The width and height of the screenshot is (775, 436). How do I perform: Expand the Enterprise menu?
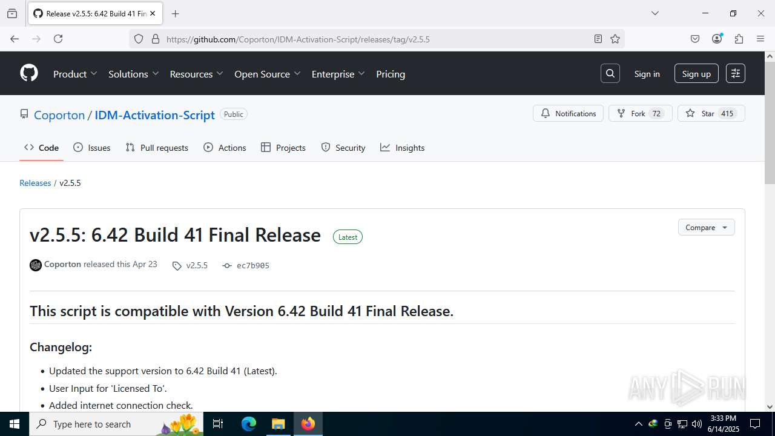click(338, 74)
